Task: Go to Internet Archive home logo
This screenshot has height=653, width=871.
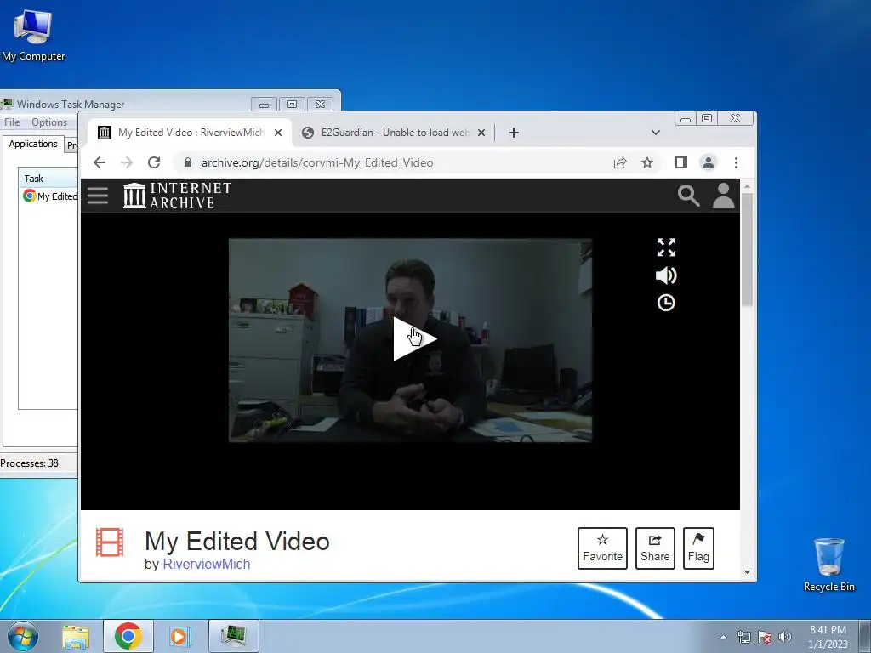Action: [177, 196]
